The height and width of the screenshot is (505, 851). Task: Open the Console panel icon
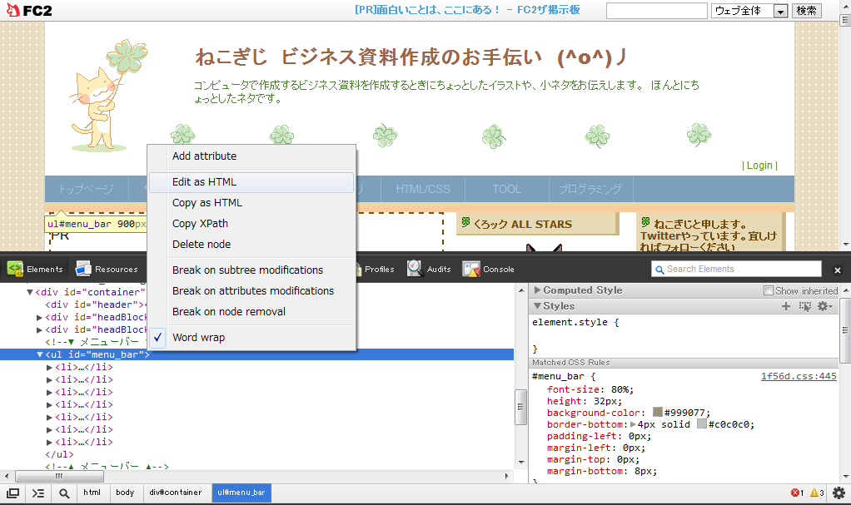click(471, 269)
